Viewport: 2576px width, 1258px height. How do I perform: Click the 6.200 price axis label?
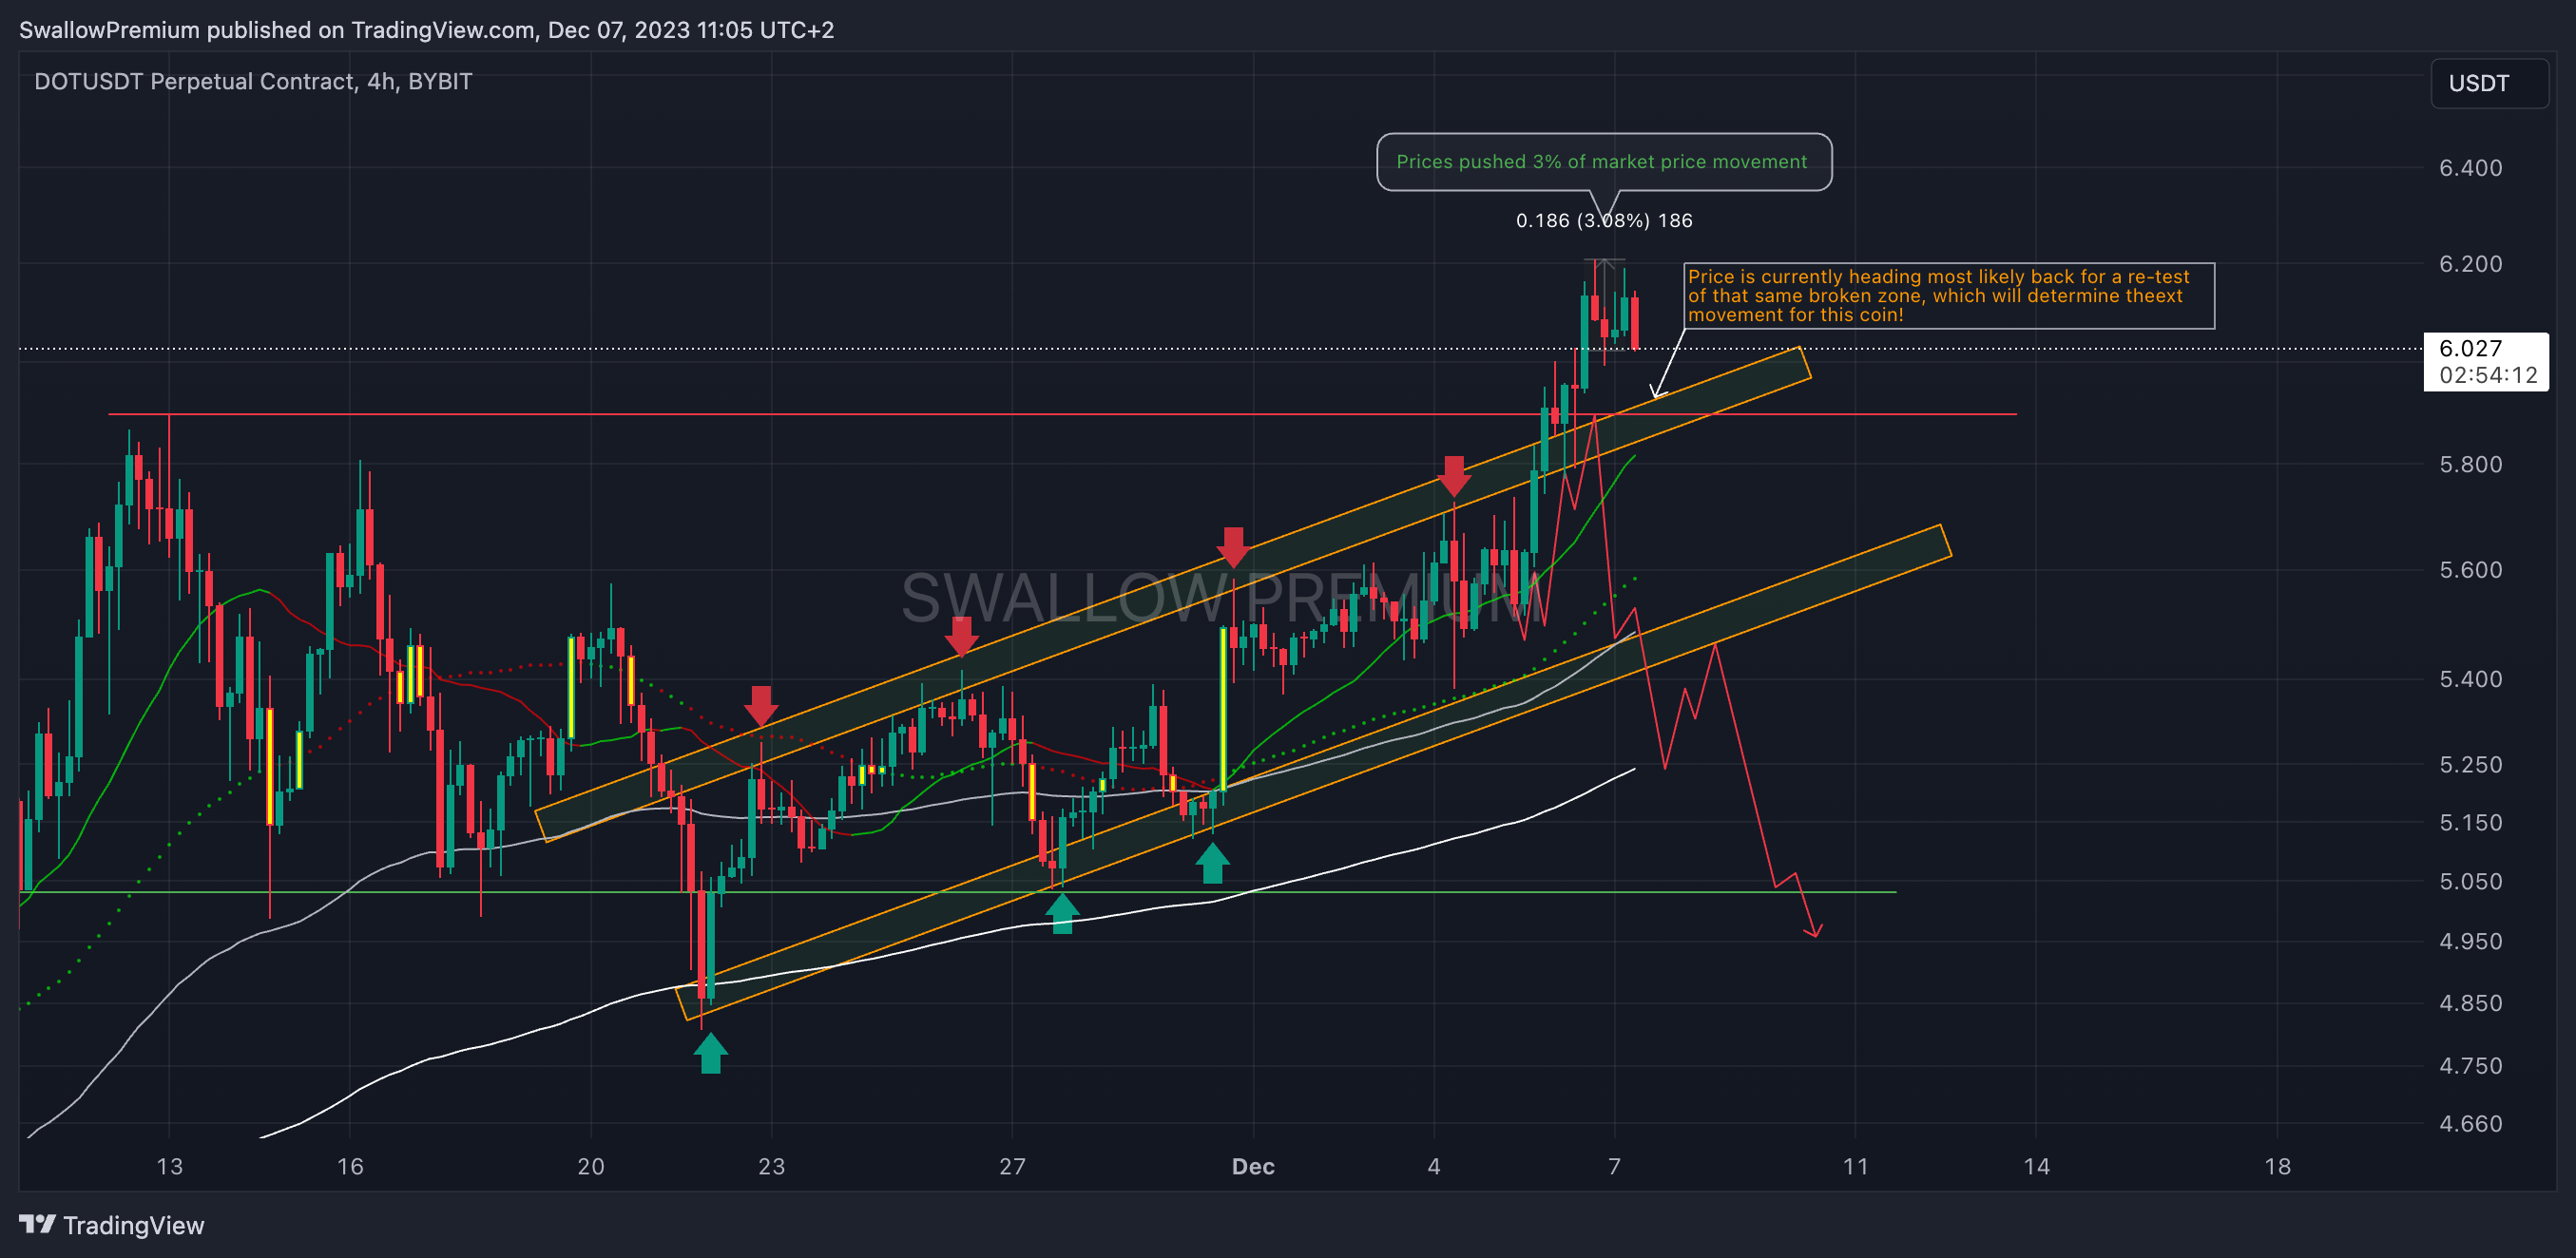2470,264
